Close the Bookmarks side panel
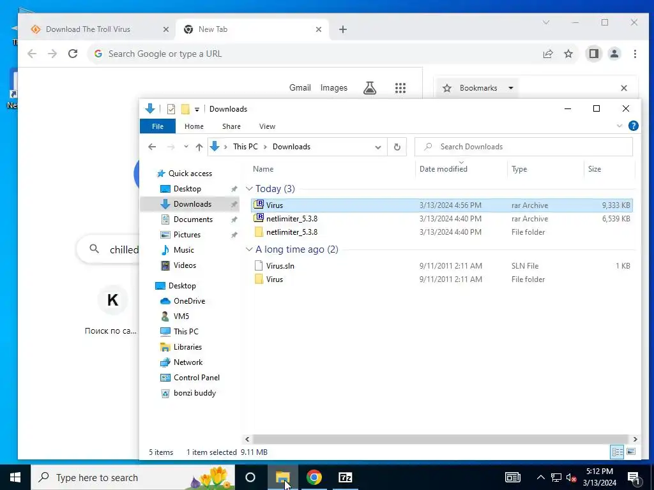654x490 pixels. [624, 88]
